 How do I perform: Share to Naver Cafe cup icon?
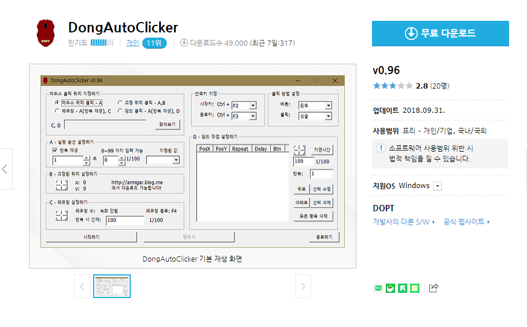(390, 288)
